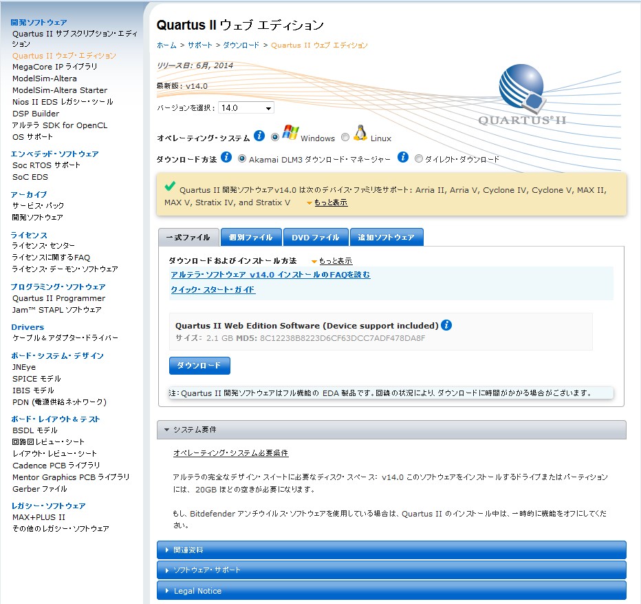Choose Akamai DLM3 download manager option
The height and width of the screenshot is (604, 641).
coord(242,158)
